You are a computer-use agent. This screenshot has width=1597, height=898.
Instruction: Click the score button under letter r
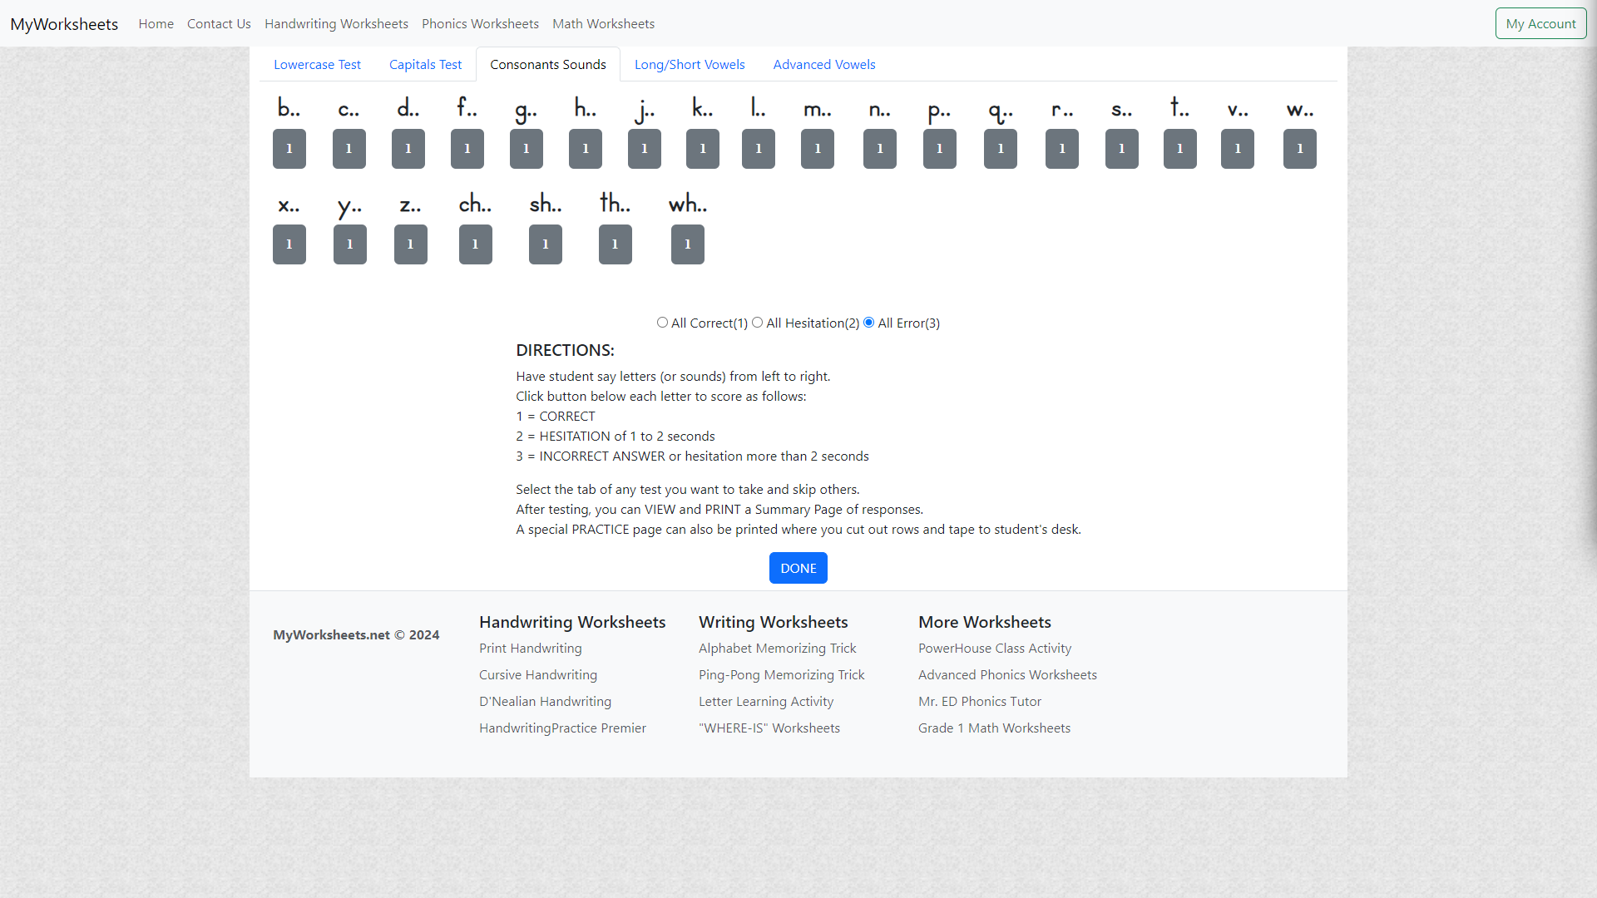click(x=1062, y=149)
